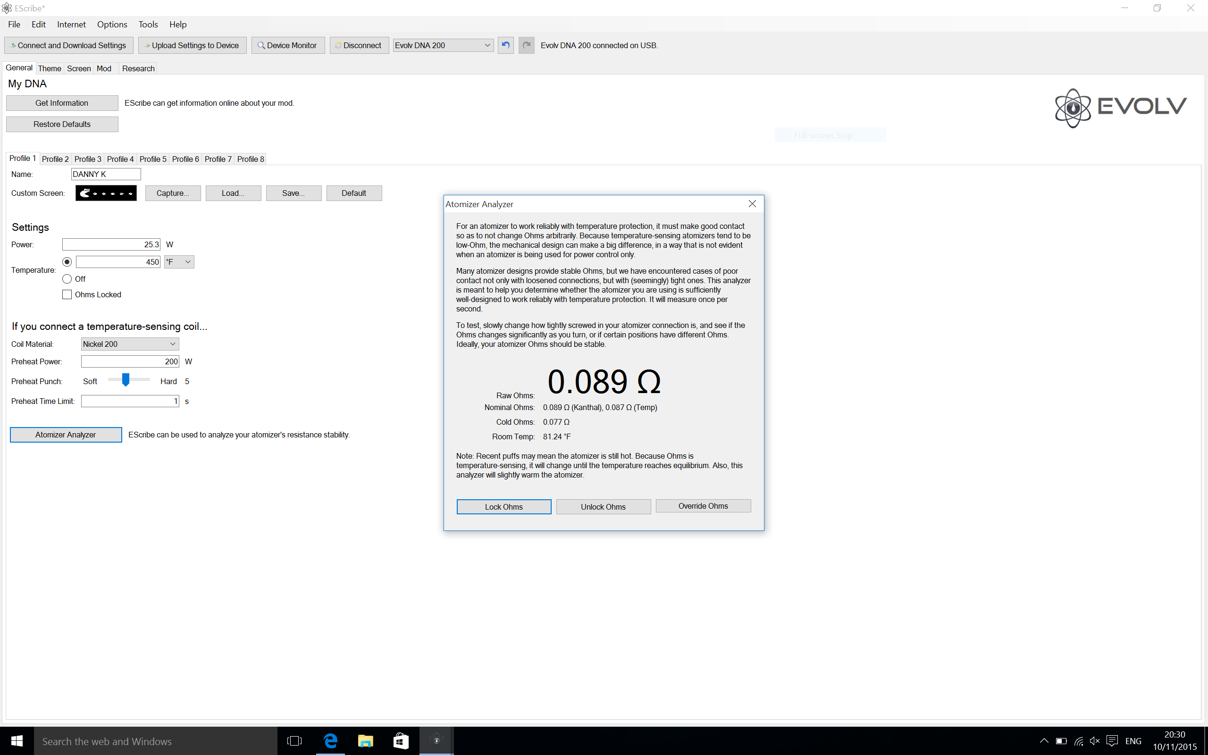The width and height of the screenshot is (1208, 755).
Task: Enable the Ohms Locked checkbox
Action: [67, 294]
